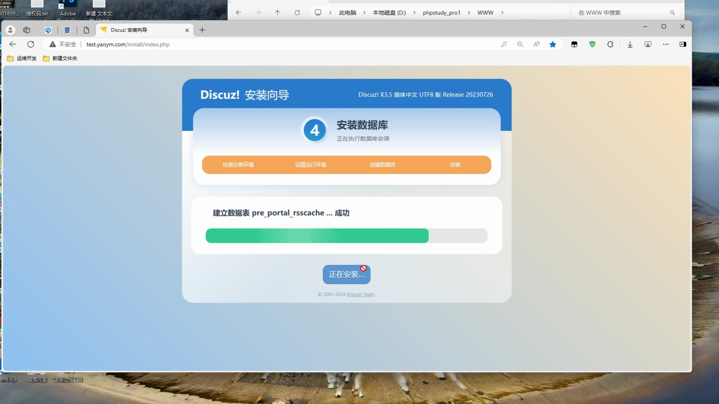Image resolution: width=719 pixels, height=404 pixels.
Task: Open the browser downloads icon
Action: pyautogui.click(x=630, y=44)
